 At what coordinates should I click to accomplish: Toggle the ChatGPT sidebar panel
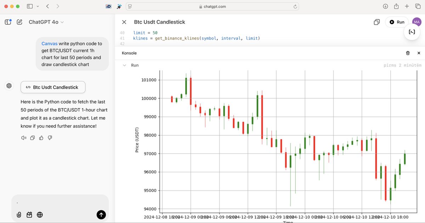coord(8,22)
